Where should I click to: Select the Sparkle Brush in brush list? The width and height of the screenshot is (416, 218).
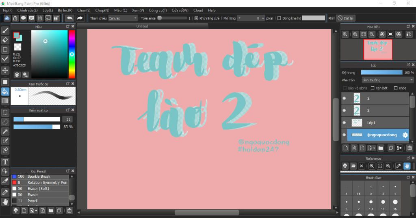[x=40, y=177]
